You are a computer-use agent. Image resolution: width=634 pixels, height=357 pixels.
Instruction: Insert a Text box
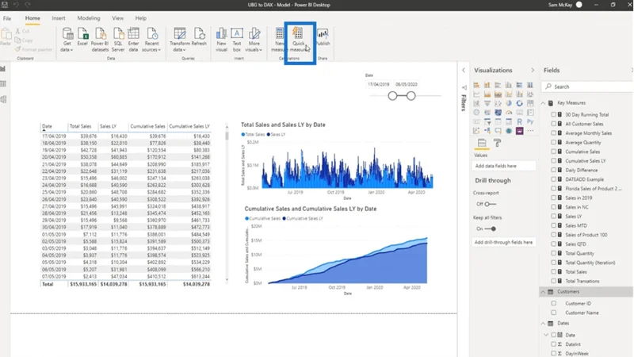pos(237,40)
